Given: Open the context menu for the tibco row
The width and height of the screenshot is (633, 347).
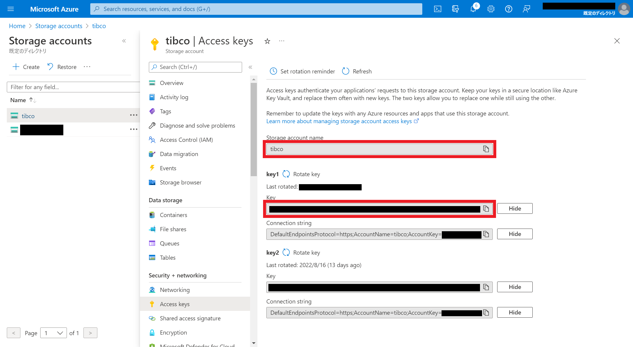Looking at the screenshot, I should (x=134, y=115).
